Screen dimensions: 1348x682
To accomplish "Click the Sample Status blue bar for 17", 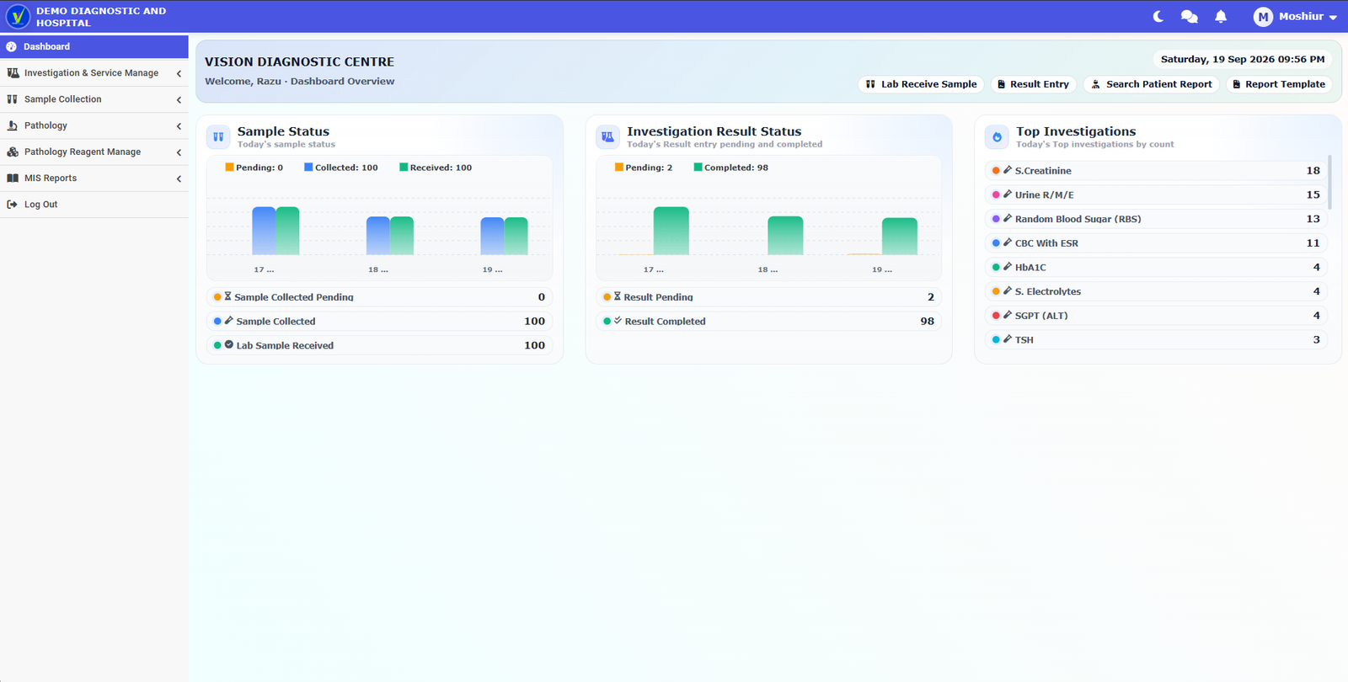I will 264,231.
